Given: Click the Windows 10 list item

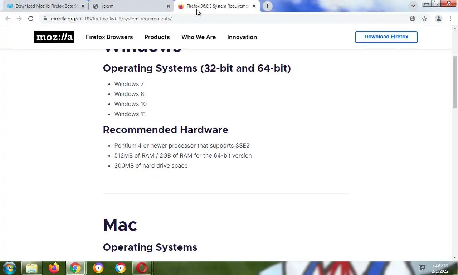Looking at the screenshot, I should (x=131, y=104).
